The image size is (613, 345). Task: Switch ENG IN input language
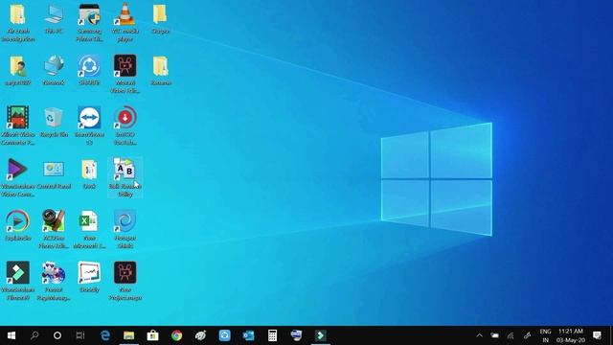[x=545, y=335]
